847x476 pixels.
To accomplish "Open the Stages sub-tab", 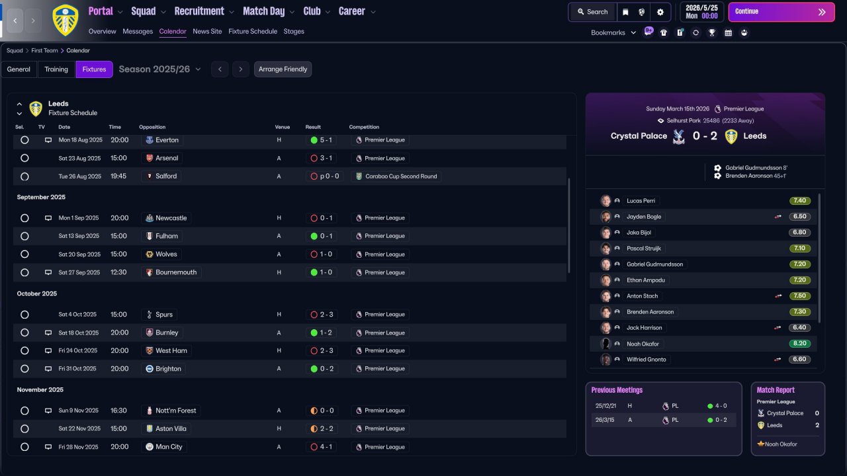I will click(294, 31).
